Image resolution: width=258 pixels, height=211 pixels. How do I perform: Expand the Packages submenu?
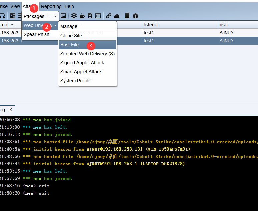(x=40, y=16)
